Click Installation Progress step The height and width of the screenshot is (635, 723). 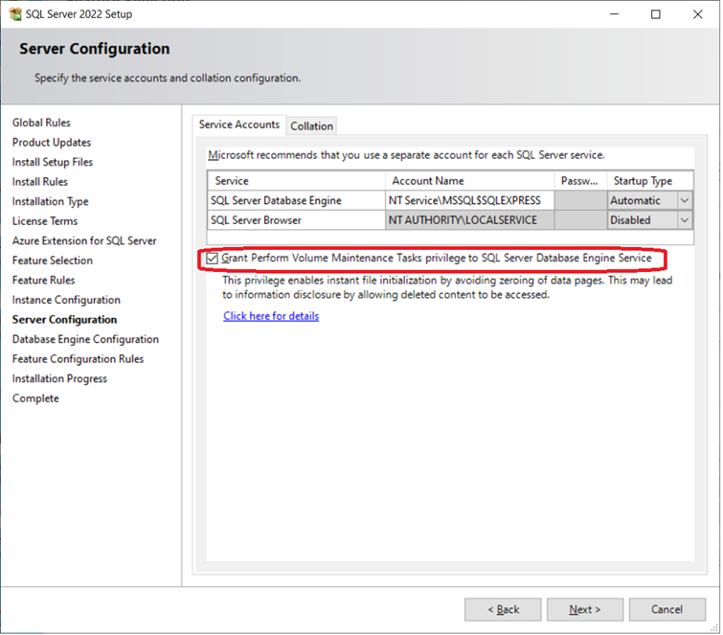coord(60,379)
